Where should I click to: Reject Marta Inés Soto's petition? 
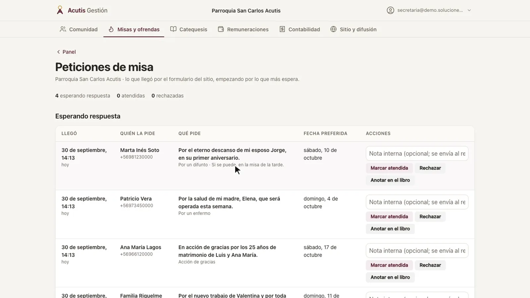(430, 168)
